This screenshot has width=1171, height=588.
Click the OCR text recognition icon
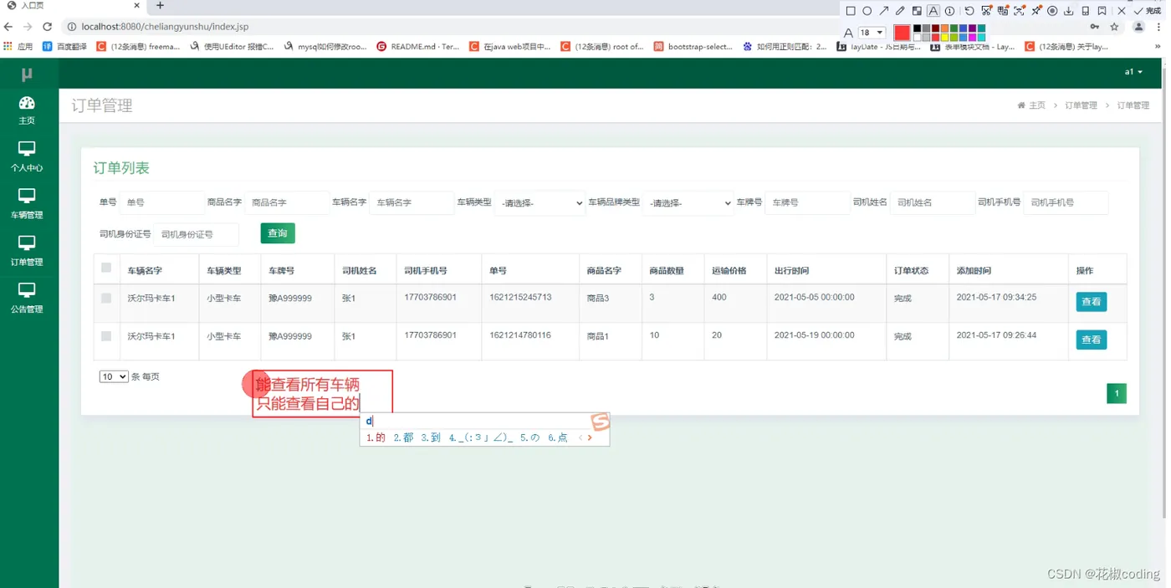1019,11
